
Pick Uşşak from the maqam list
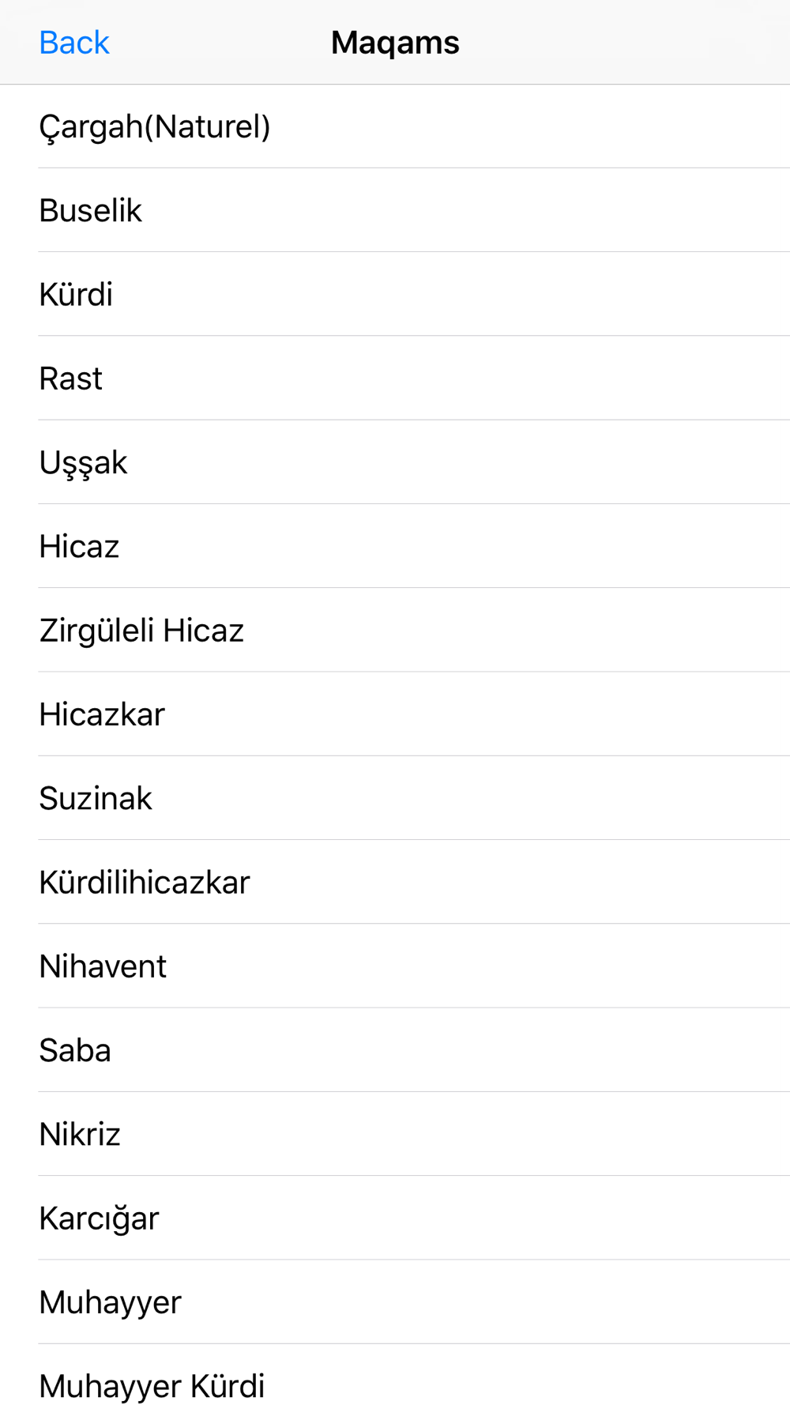point(395,462)
